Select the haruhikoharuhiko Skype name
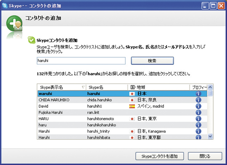227x165 pixels. pyautogui.click(x=101, y=125)
